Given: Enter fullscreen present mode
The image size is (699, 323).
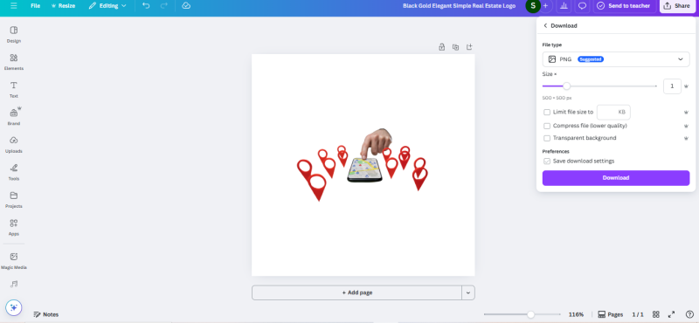Looking at the screenshot, I should pyautogui.click(x=672, y=314).
